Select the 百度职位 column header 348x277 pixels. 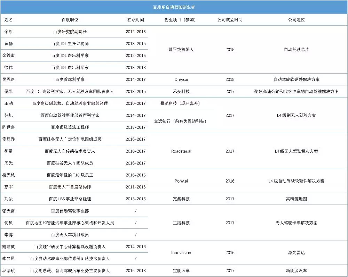(x=70, y=20)
